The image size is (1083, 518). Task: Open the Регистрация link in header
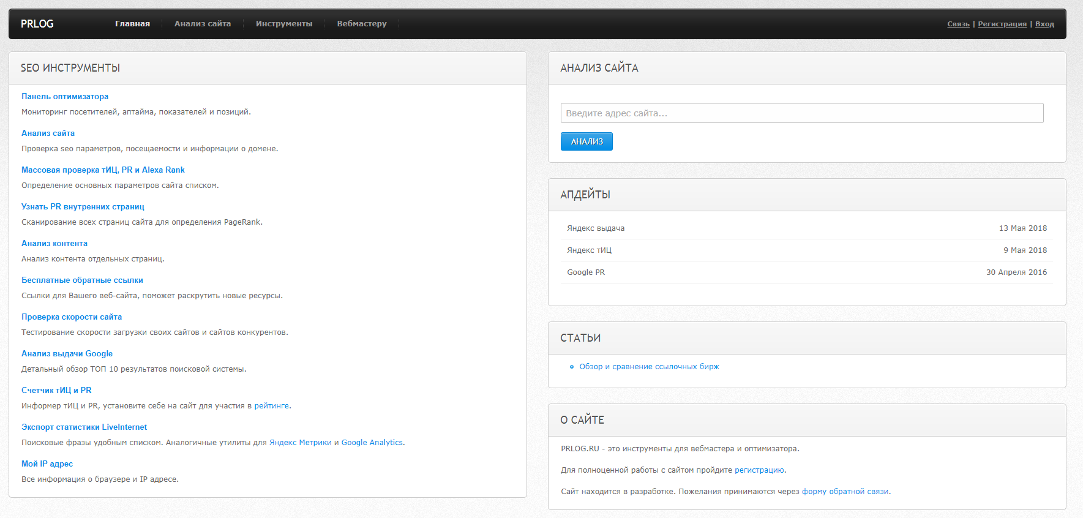pos(1002,24)
